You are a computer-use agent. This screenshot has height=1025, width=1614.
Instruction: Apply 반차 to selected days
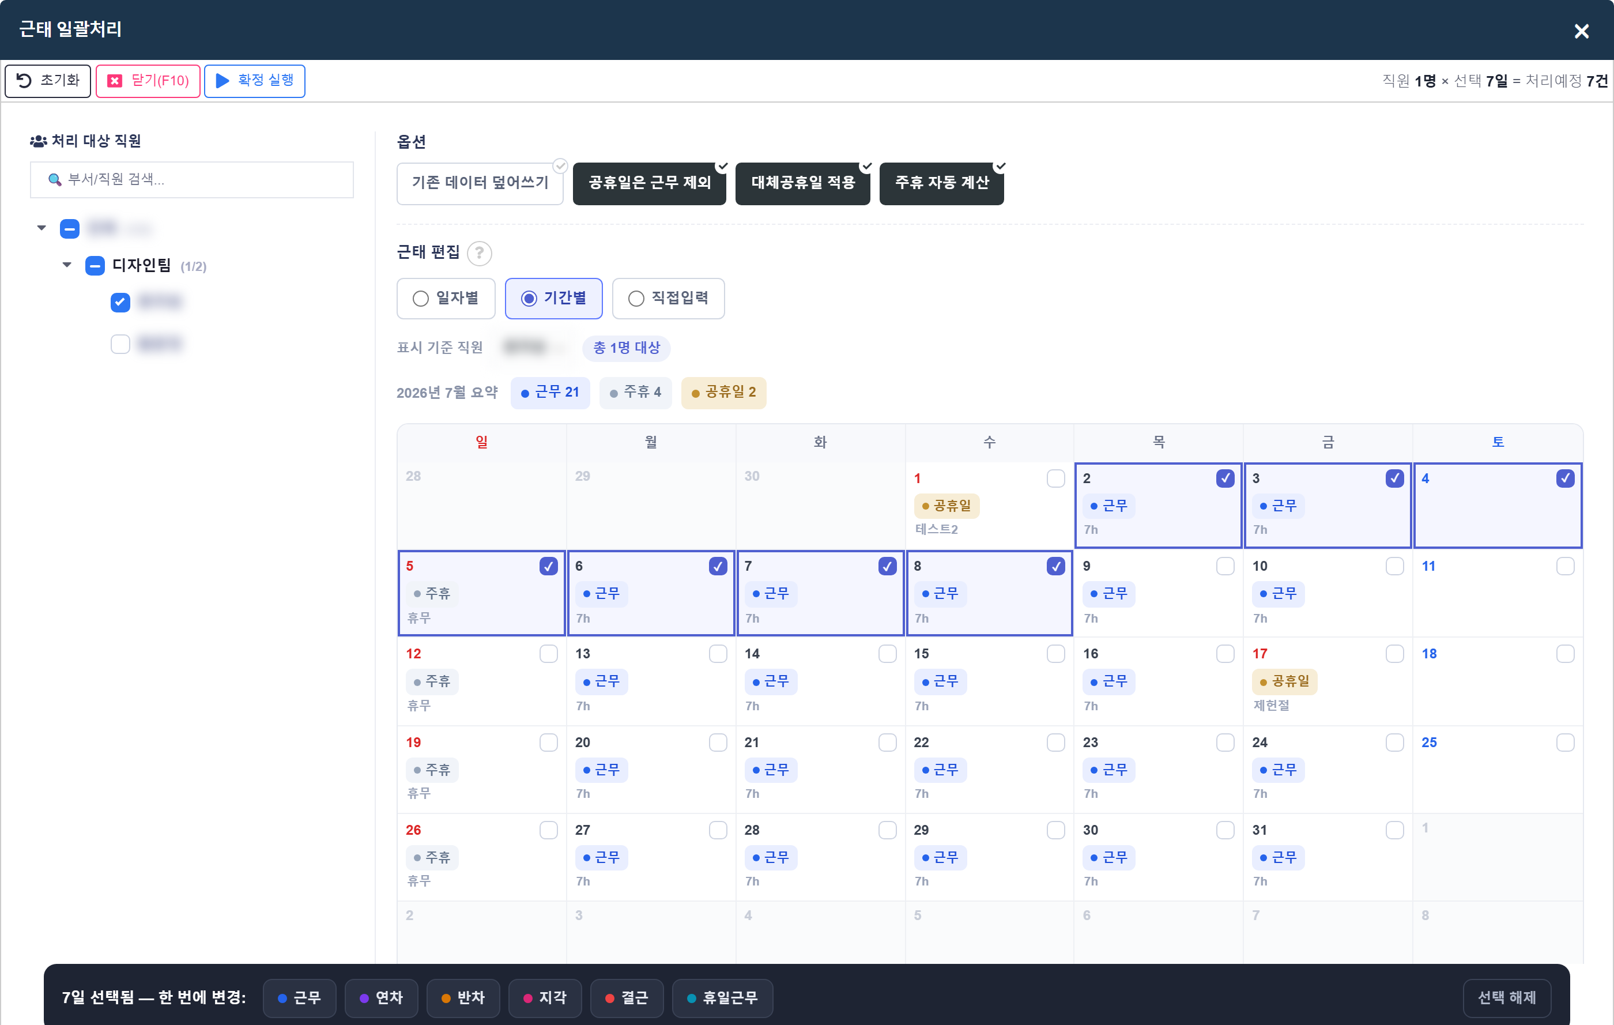[x=463, y=998]
